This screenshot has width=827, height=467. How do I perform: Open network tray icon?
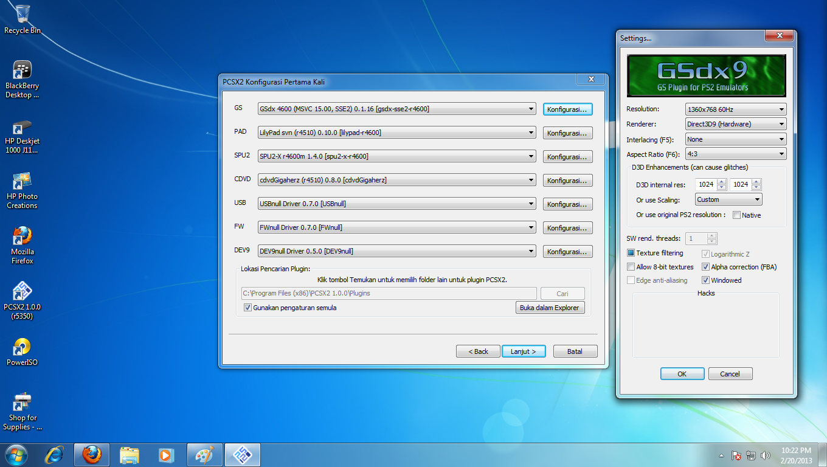tap(751, 455)
